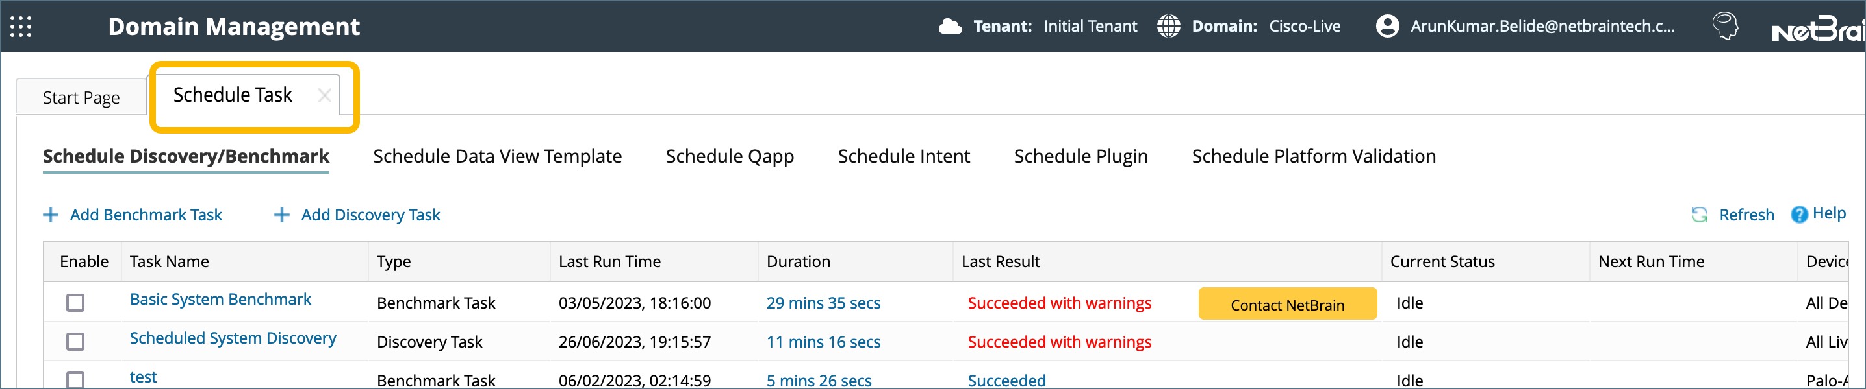Open the AI assistant head icon

(1725, 27)
